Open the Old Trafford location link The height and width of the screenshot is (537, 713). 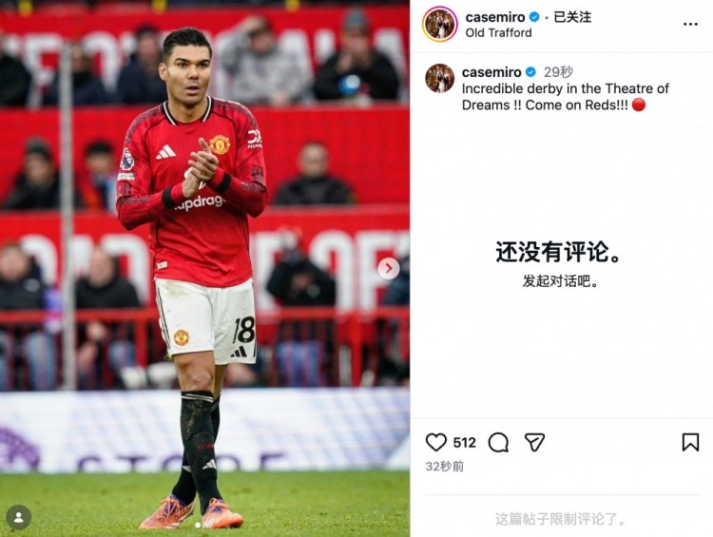tap(498, 32)
